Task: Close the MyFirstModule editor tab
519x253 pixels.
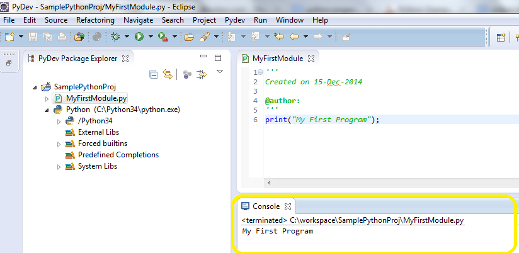Action: (311, 59)
